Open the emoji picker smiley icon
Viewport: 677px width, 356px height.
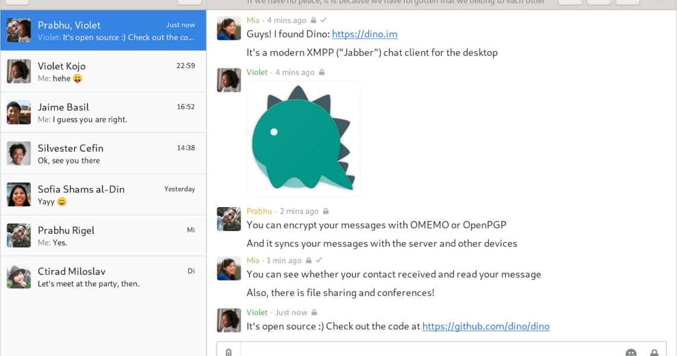[x=631, y=352]
